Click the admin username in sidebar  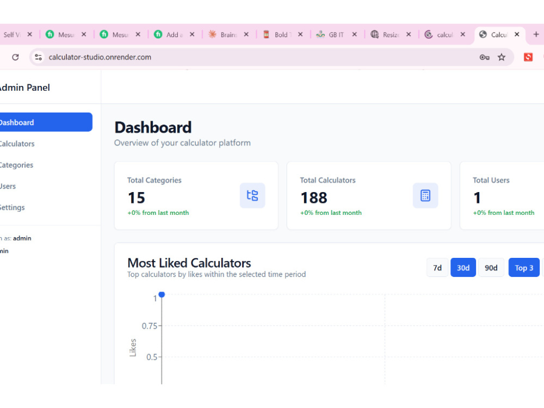(x=22, y=238)
